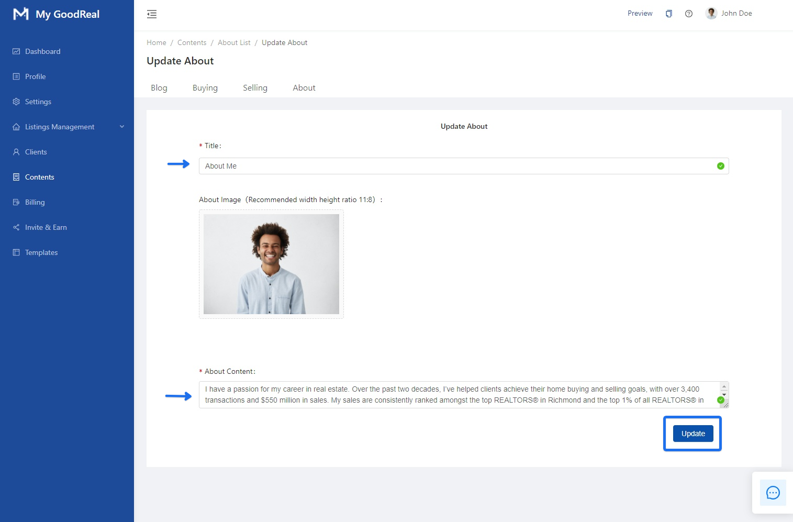Click the My GoodReal logo
This screenshot has height=522, width=793.
click(x=57, y=14)
